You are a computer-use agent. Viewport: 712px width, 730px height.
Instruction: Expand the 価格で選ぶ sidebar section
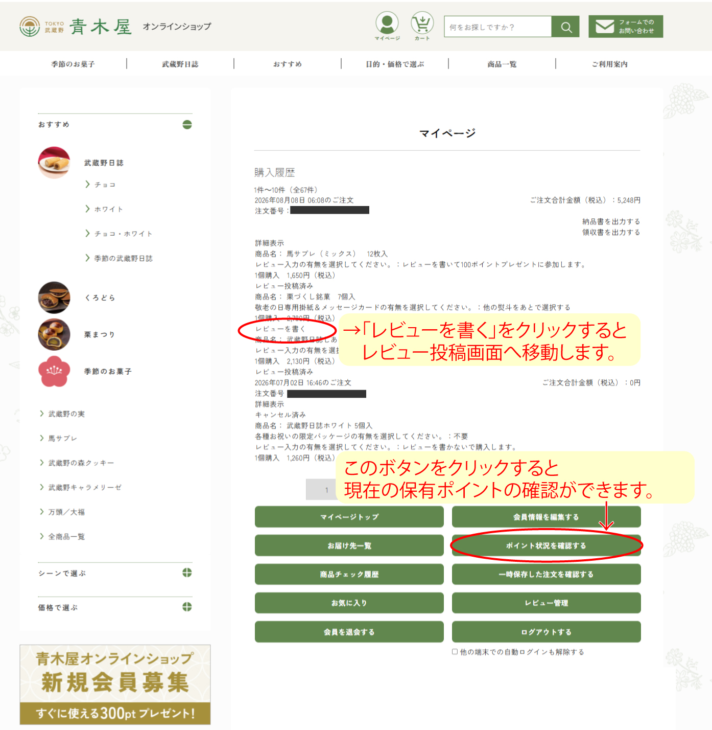[187, 607]
